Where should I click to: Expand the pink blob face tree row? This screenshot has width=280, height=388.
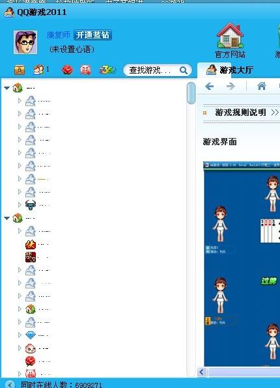[x=20, y=348]
